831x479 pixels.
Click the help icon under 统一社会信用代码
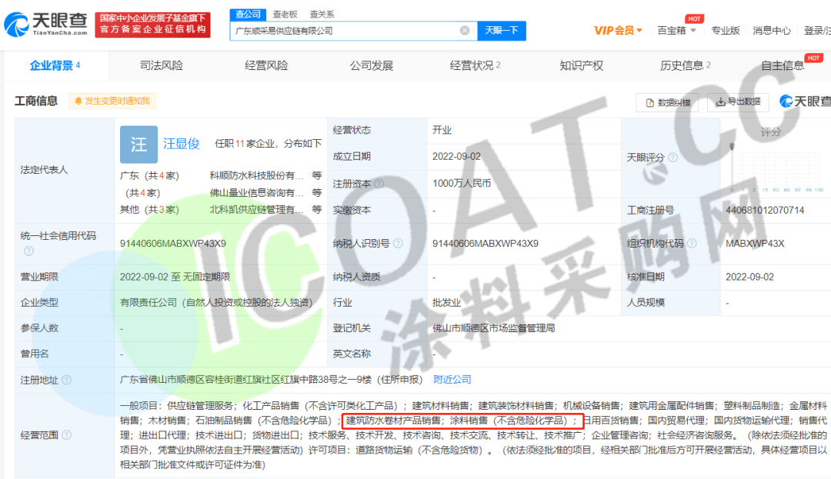28,251
